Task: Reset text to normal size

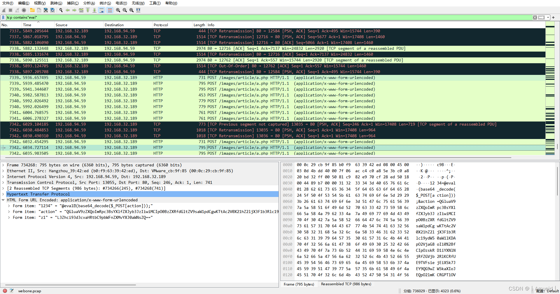Action: click(x=132, y=10)
